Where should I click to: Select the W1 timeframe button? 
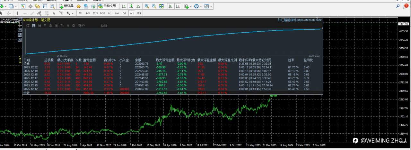tap(132, 13)
